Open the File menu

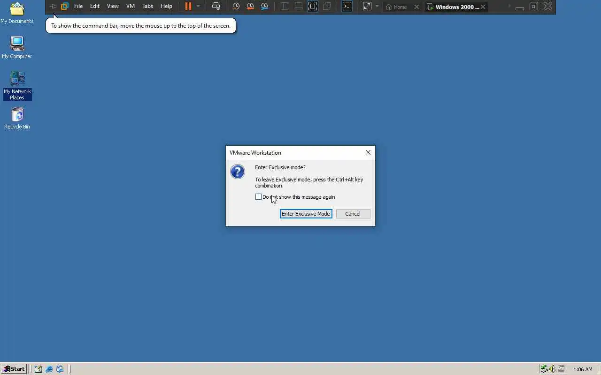tap(78, 7)
